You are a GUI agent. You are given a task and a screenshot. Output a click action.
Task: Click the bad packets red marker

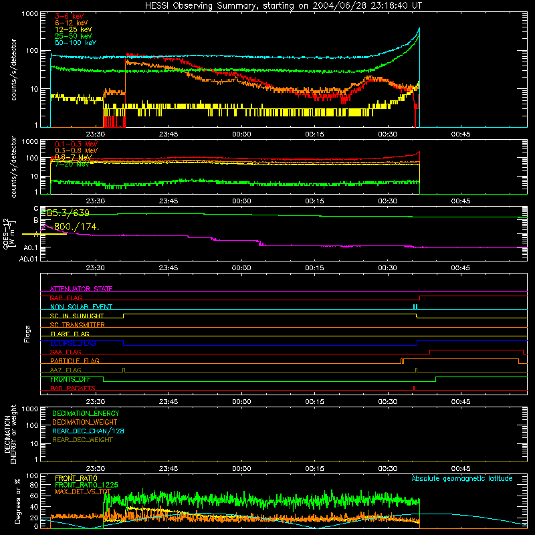(414, 388)
